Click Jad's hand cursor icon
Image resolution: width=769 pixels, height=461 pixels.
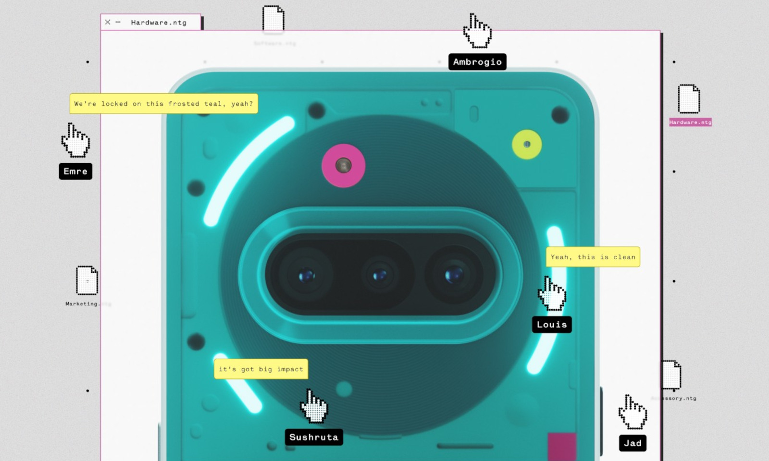[633, 412]
